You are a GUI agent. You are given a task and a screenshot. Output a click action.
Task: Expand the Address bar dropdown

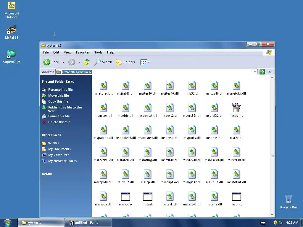point(255,72)
